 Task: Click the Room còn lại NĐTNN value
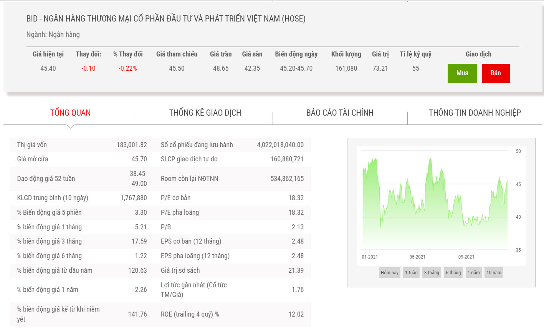287,179
